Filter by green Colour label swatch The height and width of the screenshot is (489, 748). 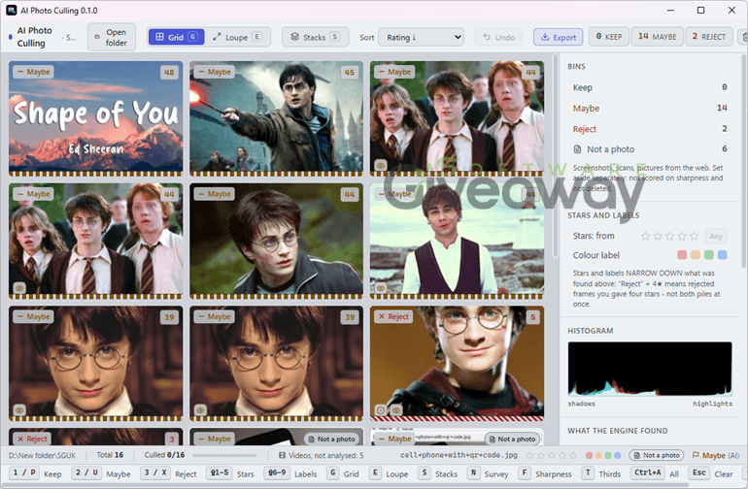[x=709, y=255]
